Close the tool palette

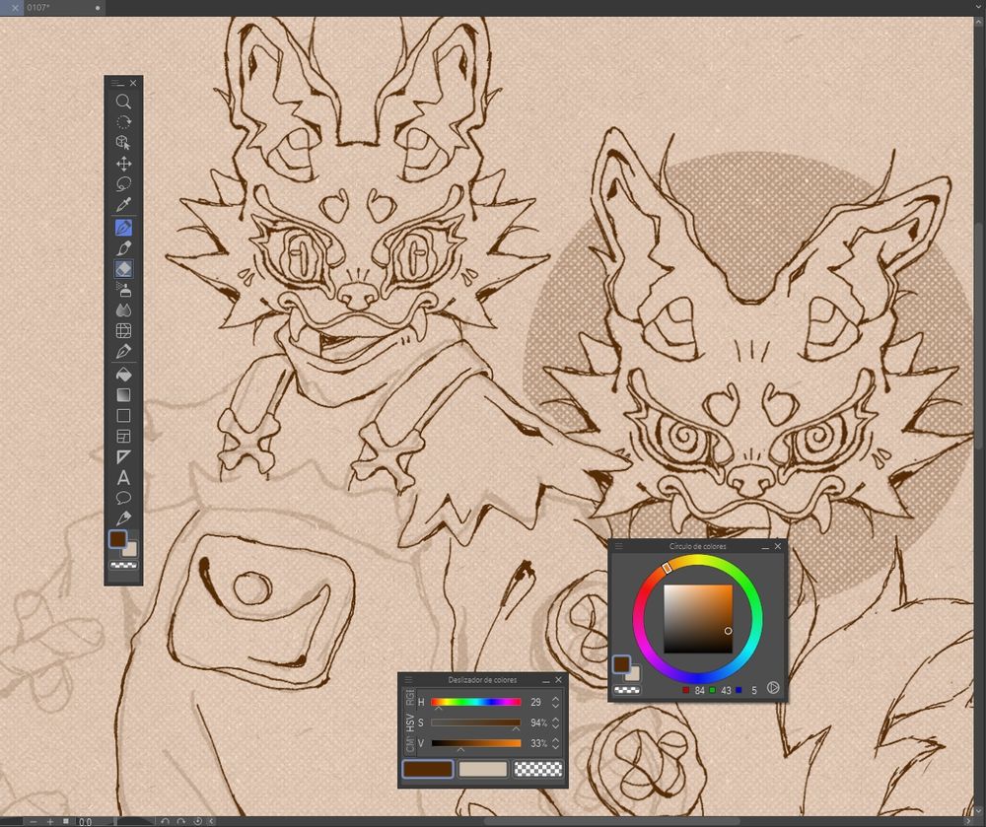133,83
